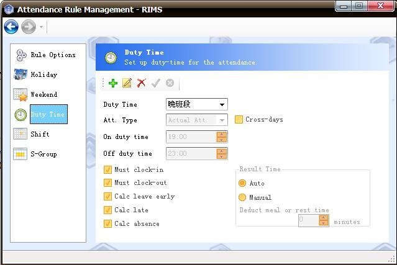Click the Weekend calendar star icon
This screenshot has height=265, width=397.
(x=21, y=94)
